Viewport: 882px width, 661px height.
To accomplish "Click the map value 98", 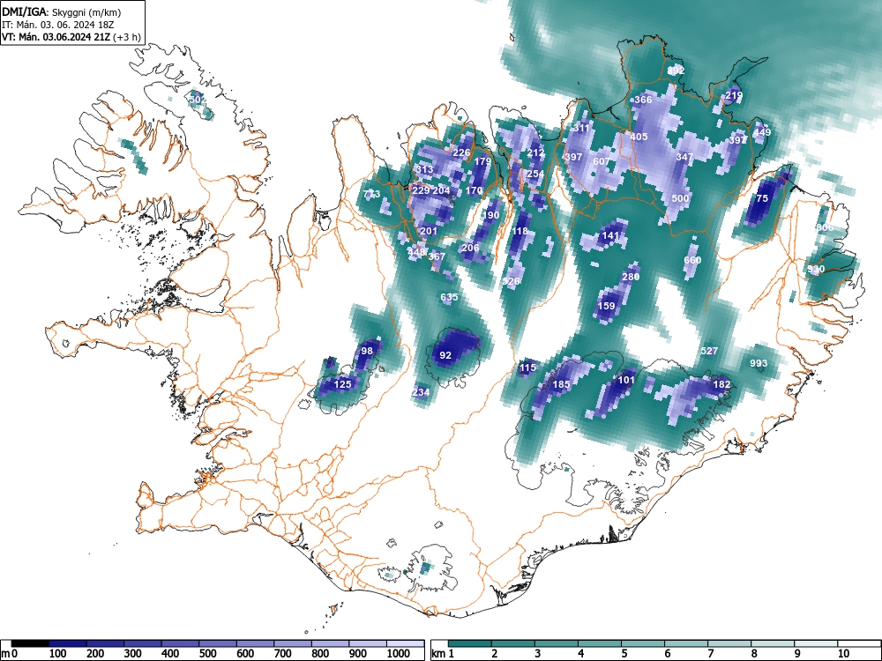I will [x=367, y=351].
